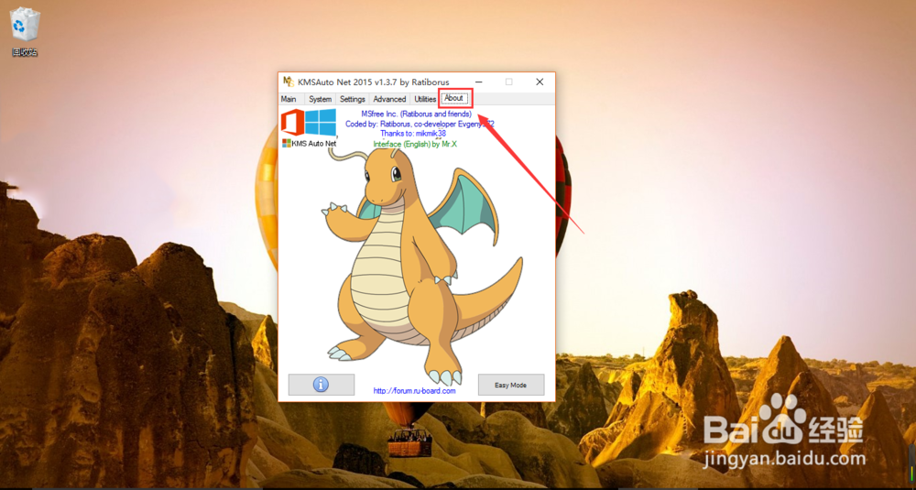The image size is (916, 490).
Task: Click the 'KMS Auto Net' logo label
Action: click(x=309, y=143)
